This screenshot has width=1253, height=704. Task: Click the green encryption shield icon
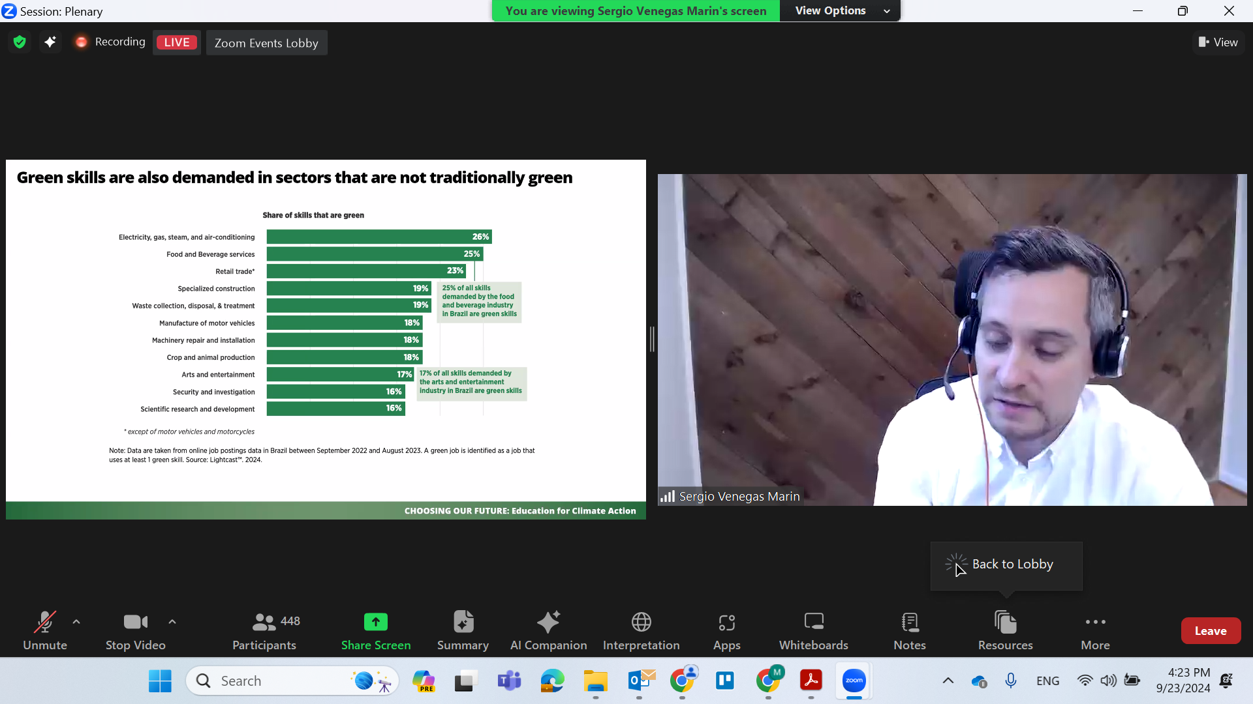point(20,42)
